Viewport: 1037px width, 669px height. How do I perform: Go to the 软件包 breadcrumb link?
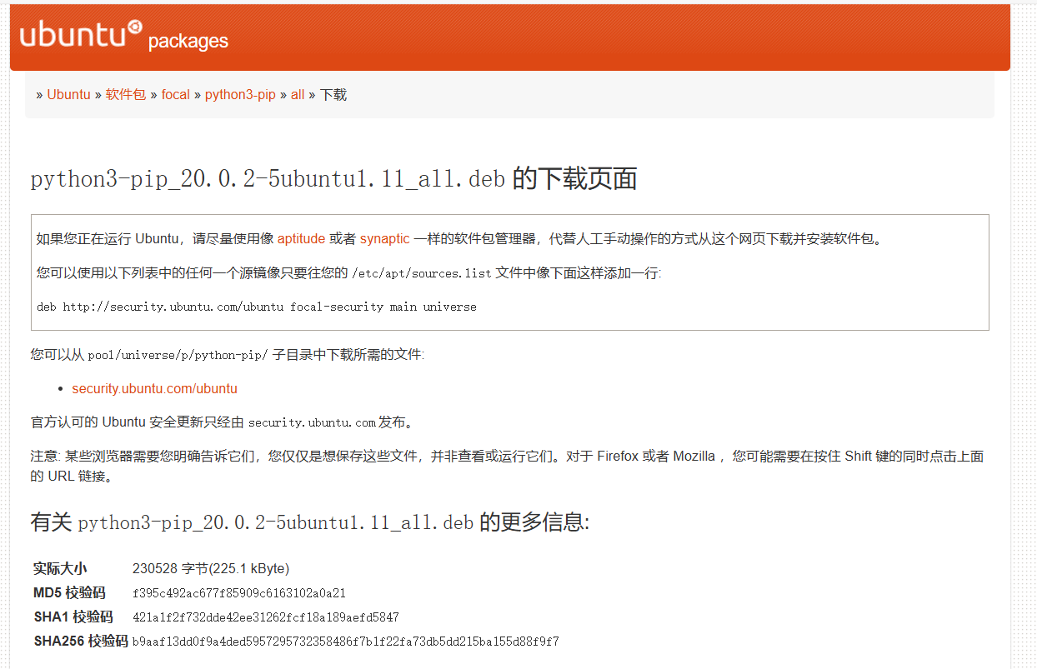[x=125, y=95]
